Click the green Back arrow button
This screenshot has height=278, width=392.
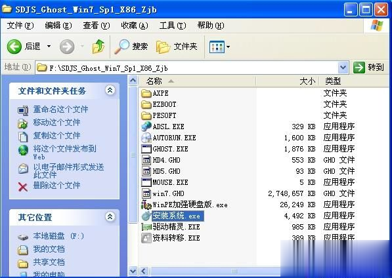click(x=14, y=47)
